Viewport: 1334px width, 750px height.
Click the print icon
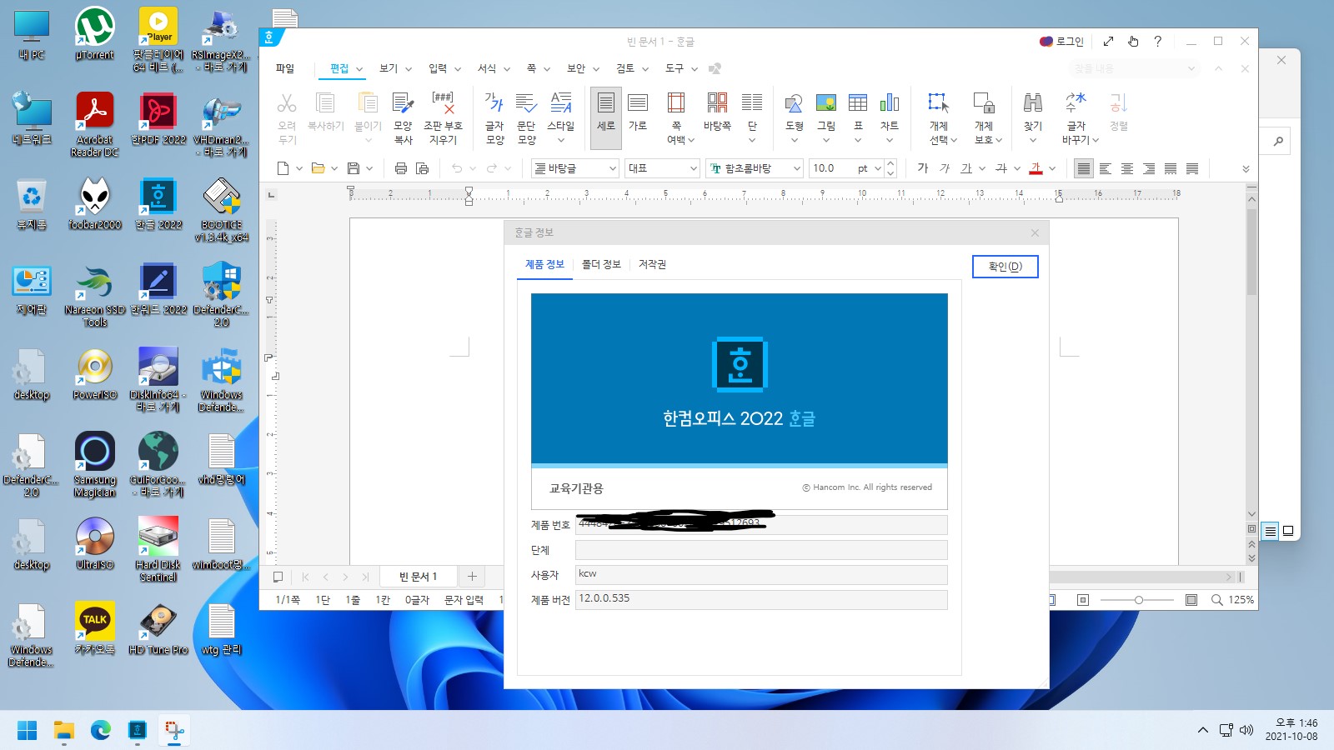pyautogui.click(x=400, y=168)
